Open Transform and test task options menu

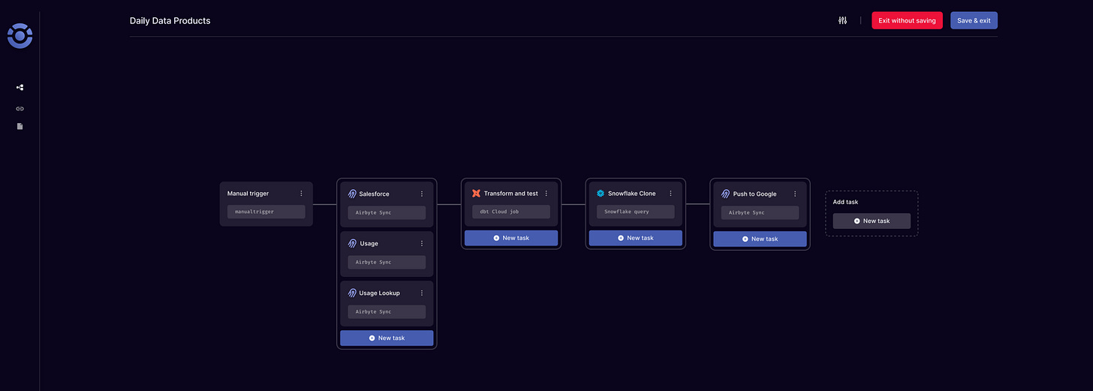click(x=546, y=193)
